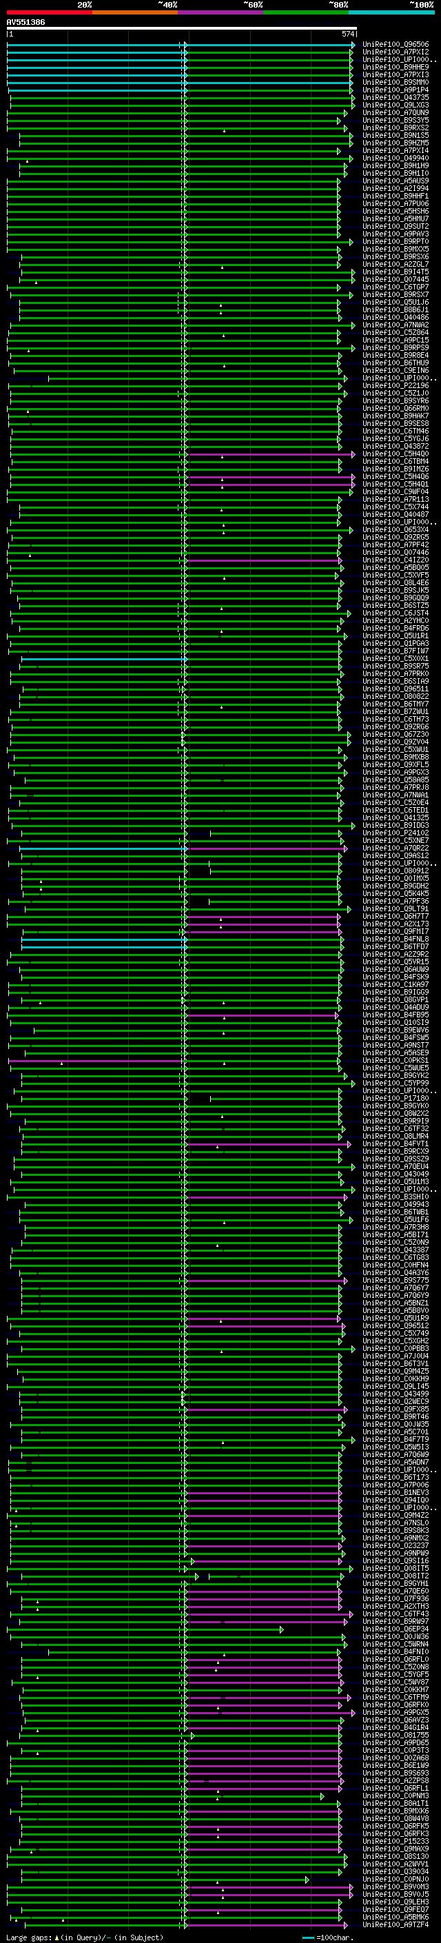Select the UniRef100_B9RPT0 entry

[396, 241]
